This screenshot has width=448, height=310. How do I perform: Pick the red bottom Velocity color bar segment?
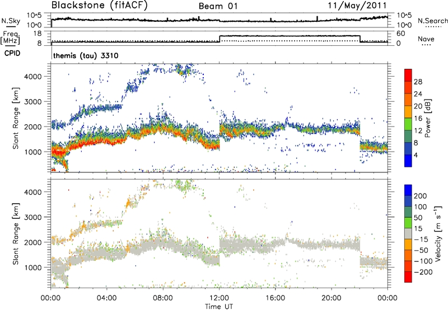click(408, 277)
